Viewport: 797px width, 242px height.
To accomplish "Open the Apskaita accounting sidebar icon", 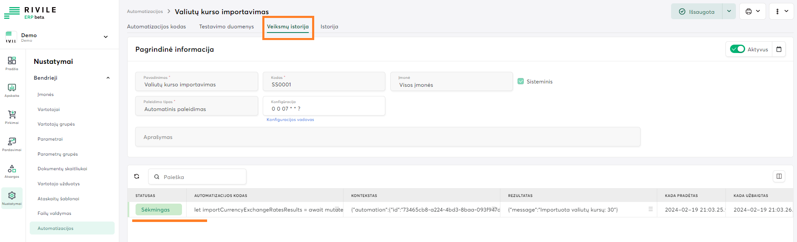I will tap(12, 90).
